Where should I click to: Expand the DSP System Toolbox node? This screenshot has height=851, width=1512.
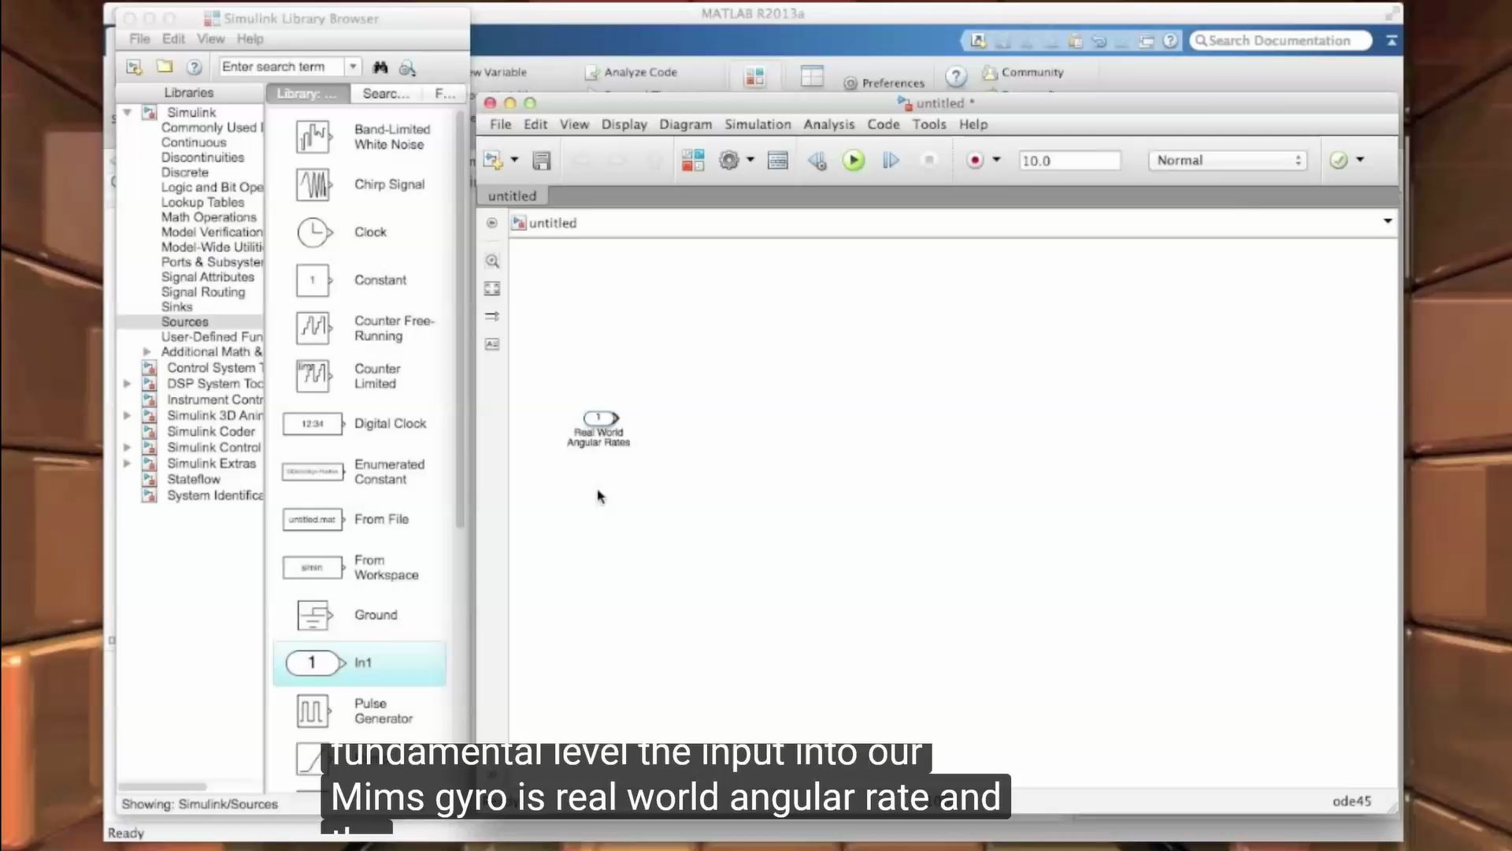tap(127, 384)
